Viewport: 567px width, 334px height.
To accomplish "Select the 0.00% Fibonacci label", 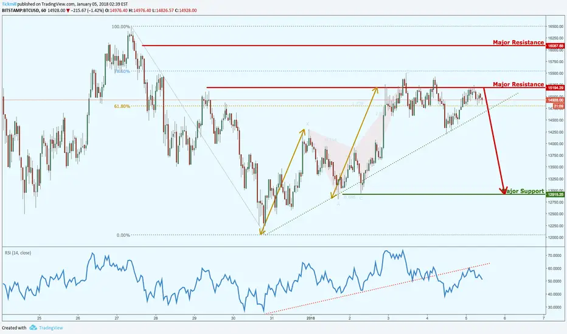I will (x=123, y=235).
